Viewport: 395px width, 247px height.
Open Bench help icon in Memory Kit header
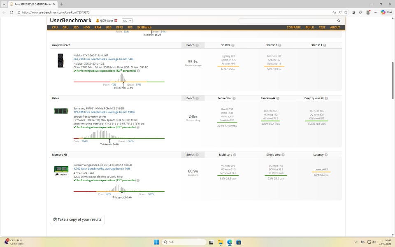click(x=197, y=155)
